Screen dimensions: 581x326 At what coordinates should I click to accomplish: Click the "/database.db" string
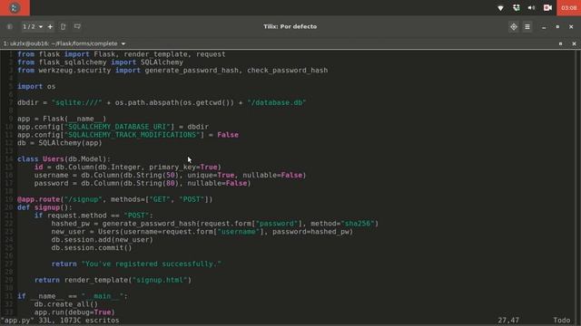pyautogui.click(x=277, y=102)
